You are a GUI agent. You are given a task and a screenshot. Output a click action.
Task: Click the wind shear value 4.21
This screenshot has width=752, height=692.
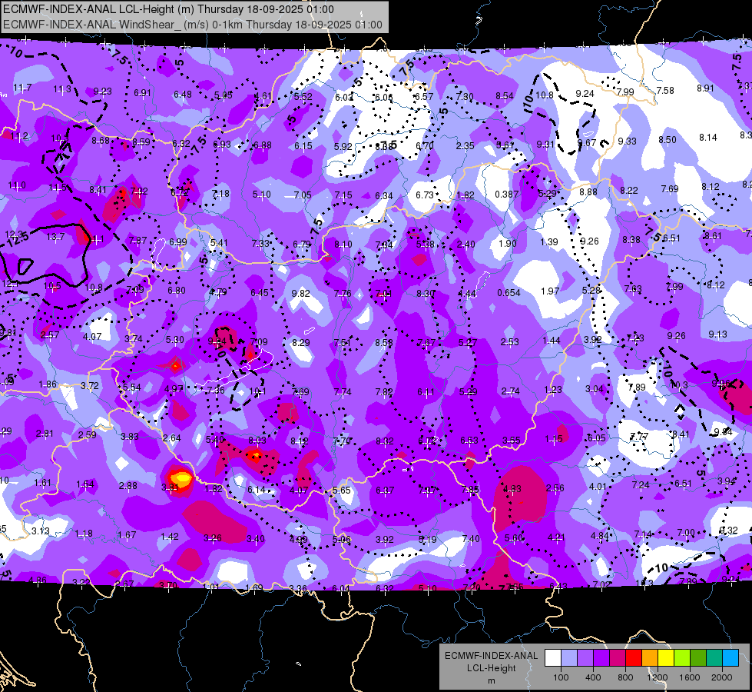(556, 537)
